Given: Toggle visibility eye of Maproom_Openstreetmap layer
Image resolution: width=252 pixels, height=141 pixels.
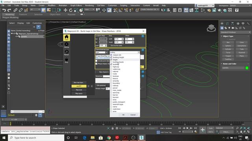Looking at the screenshot, I should click(14, 34).
